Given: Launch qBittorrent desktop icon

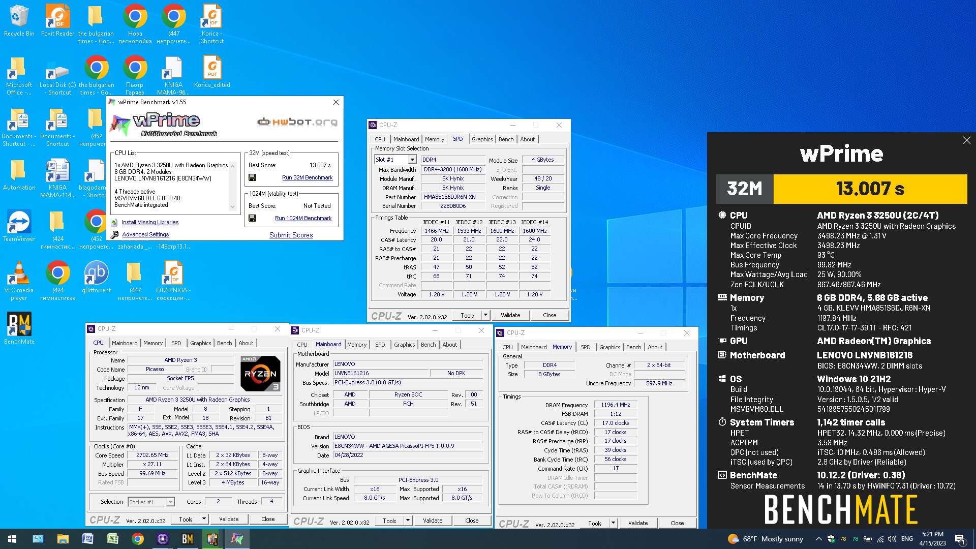Looking at the screenshot, I should click(x=96, y=278).
